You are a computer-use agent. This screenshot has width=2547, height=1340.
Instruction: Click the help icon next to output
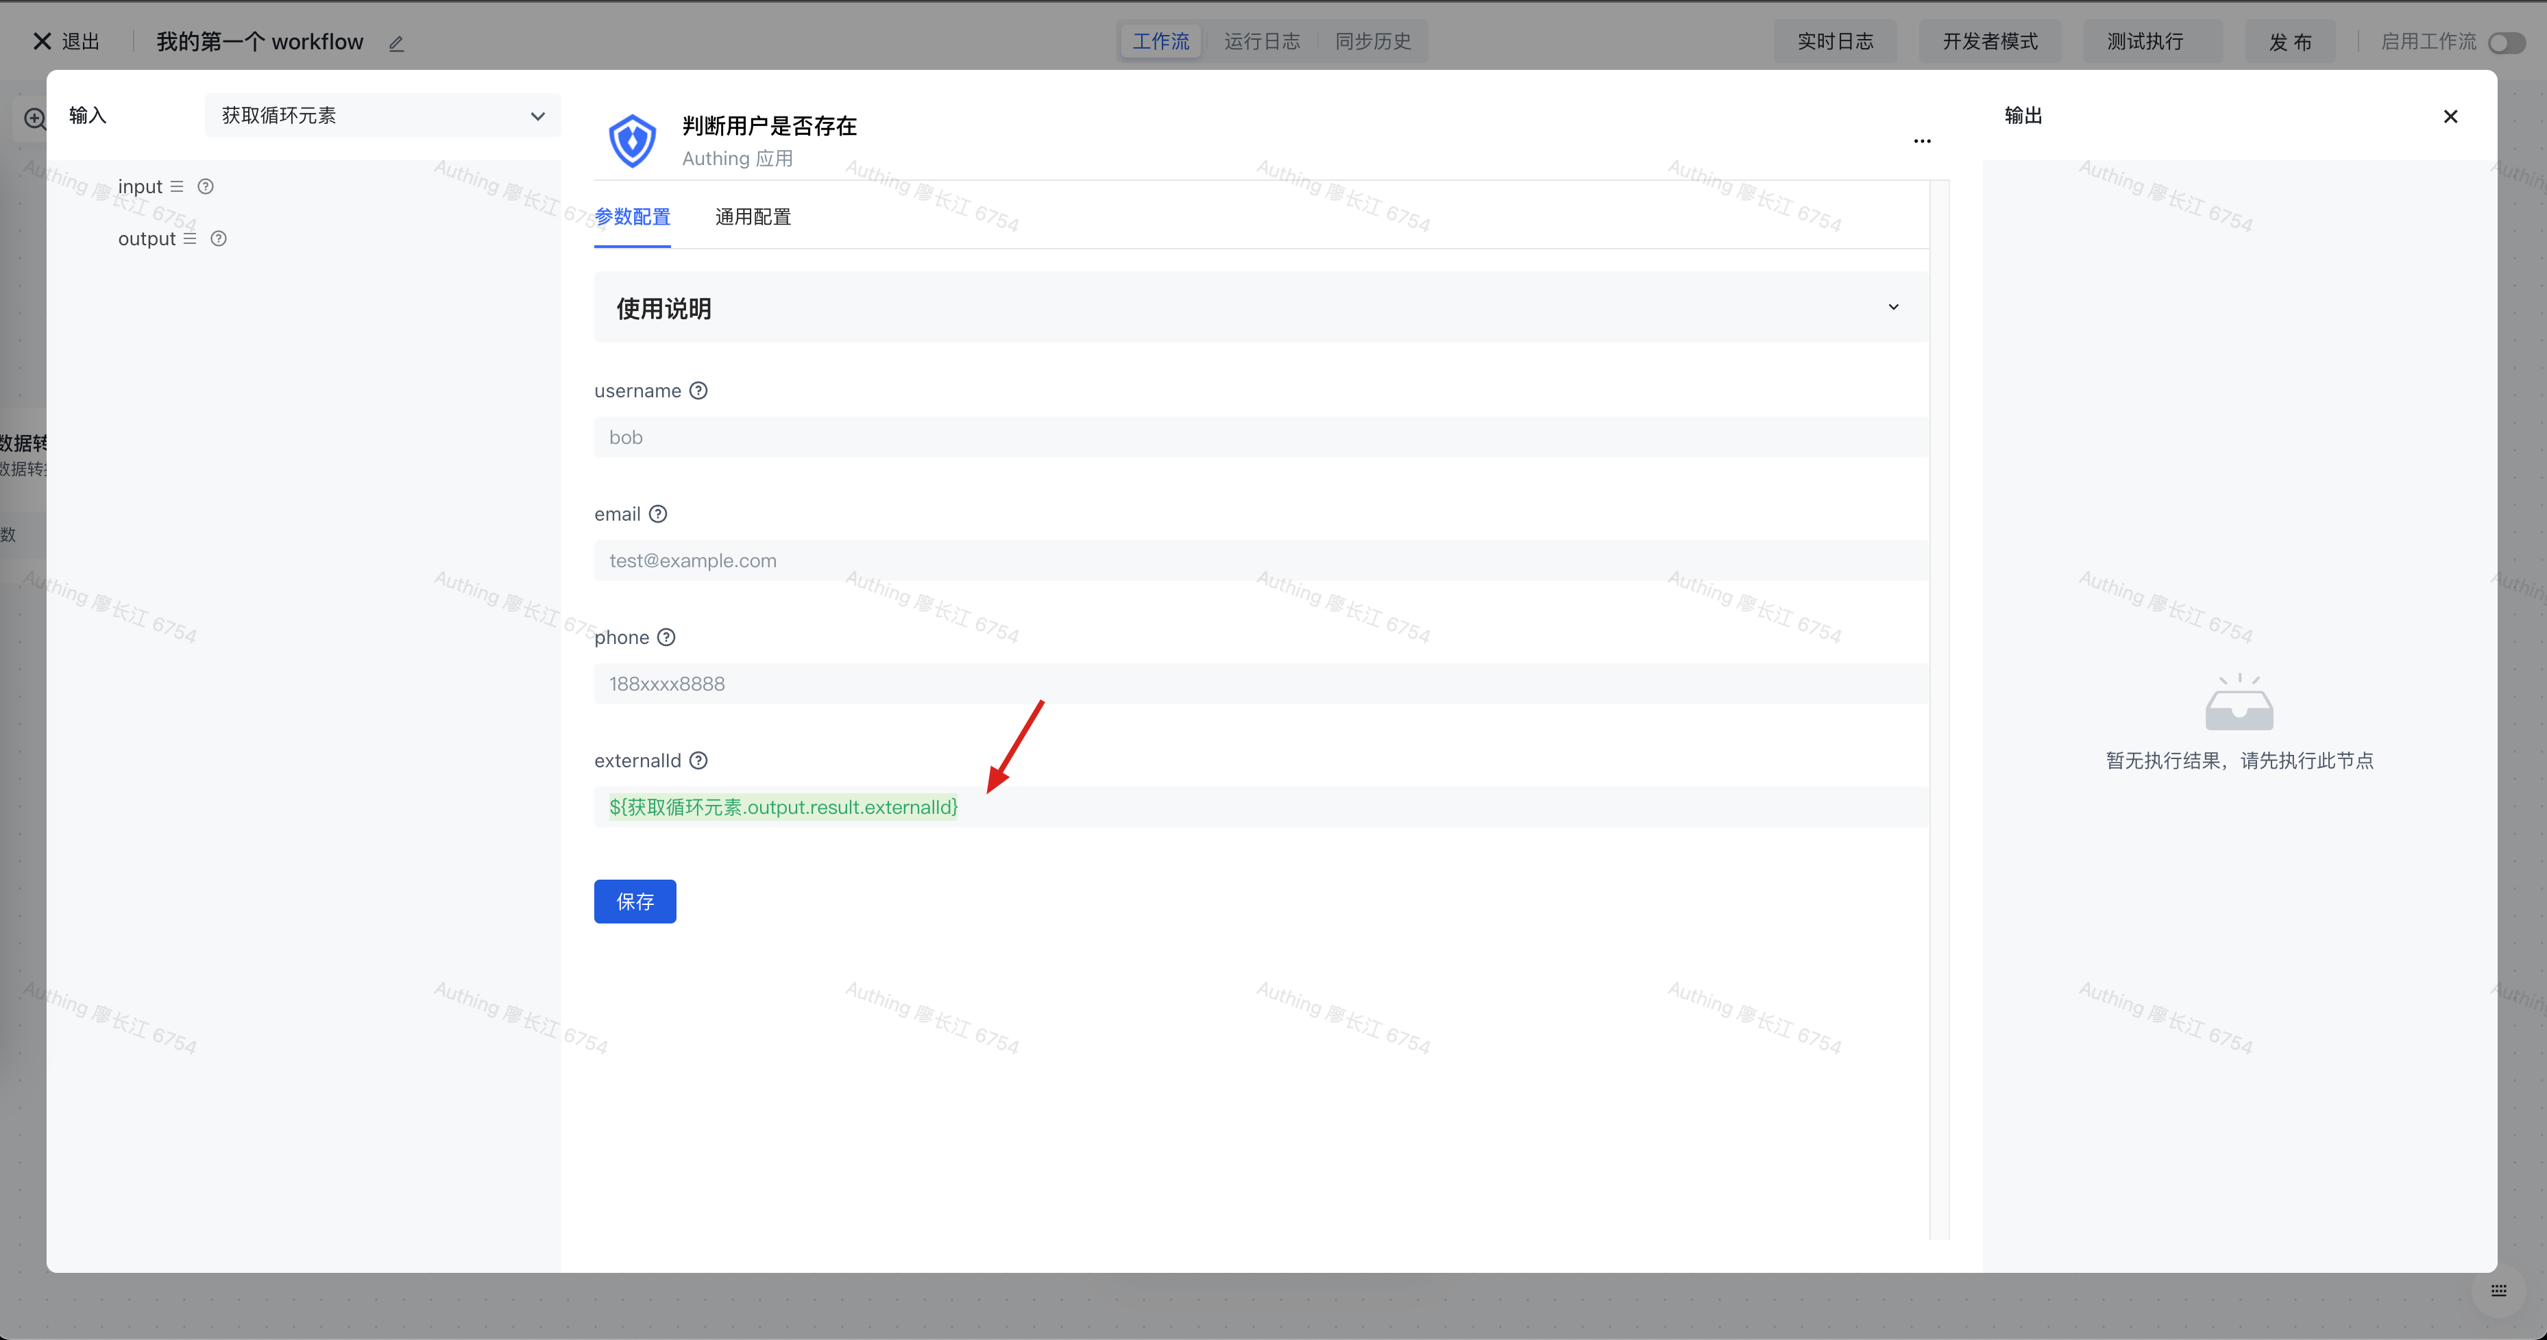pos(219,238)
